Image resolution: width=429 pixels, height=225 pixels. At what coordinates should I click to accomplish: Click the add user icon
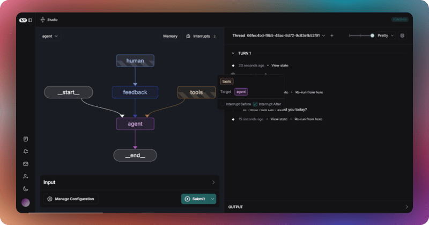point(26,176)
